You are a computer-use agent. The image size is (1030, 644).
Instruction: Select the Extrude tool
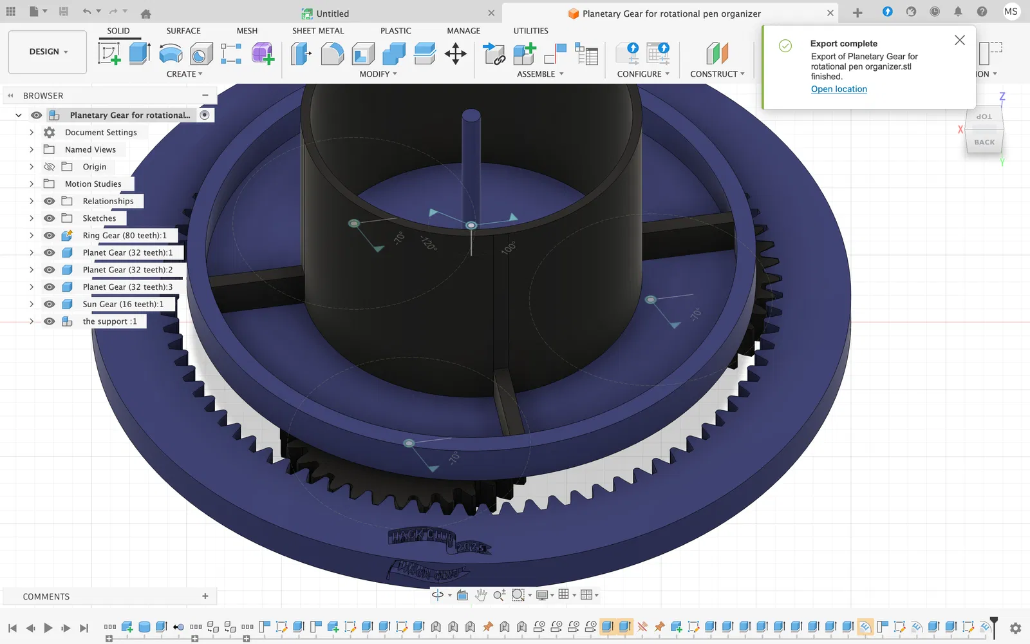140,53
